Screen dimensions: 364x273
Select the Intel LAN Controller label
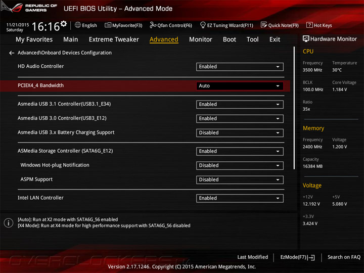point(40,198)
